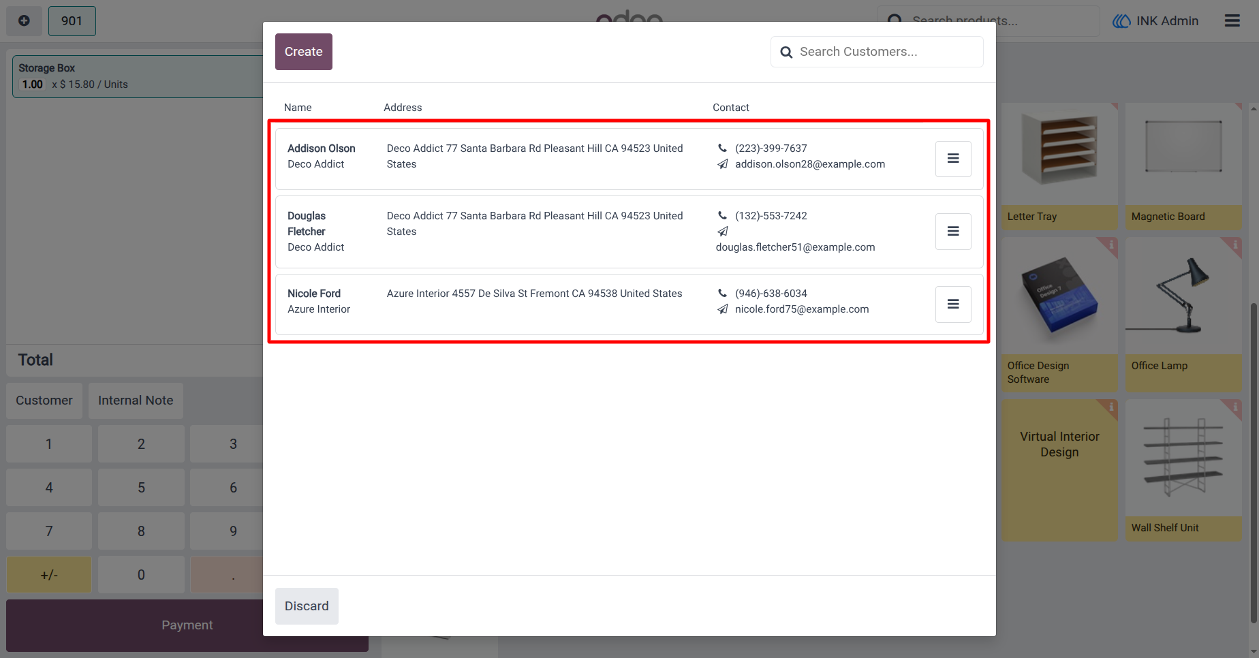Select the Letter Tray product

pyautogui.click(x=1059, y=166)
